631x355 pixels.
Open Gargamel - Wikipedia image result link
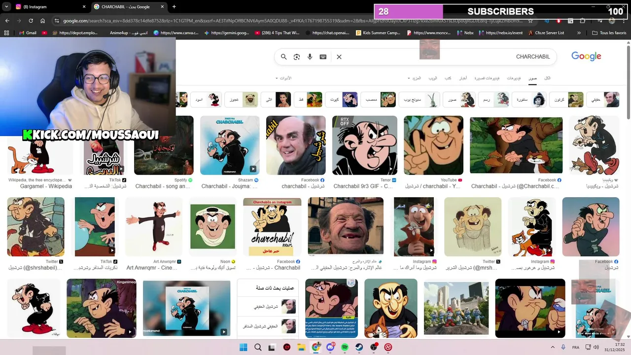pyautogui.click(x=46, y=186)
